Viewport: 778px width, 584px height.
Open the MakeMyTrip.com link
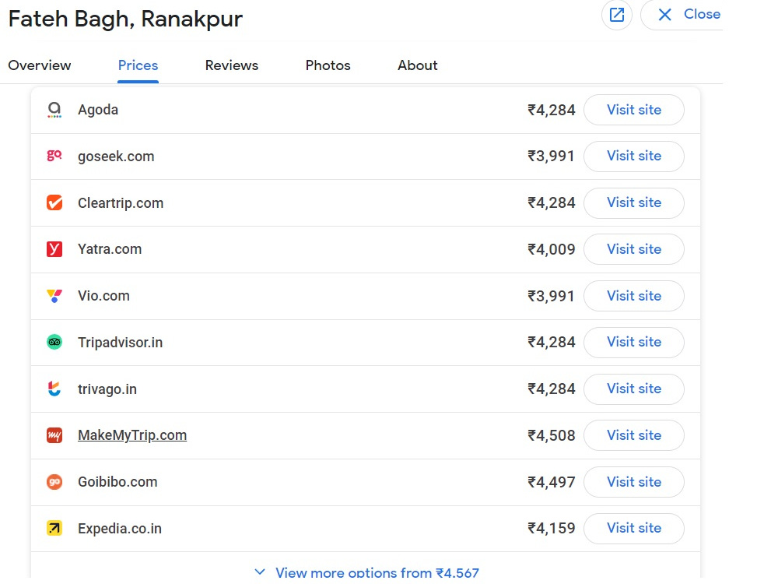(x=132, y=435)
